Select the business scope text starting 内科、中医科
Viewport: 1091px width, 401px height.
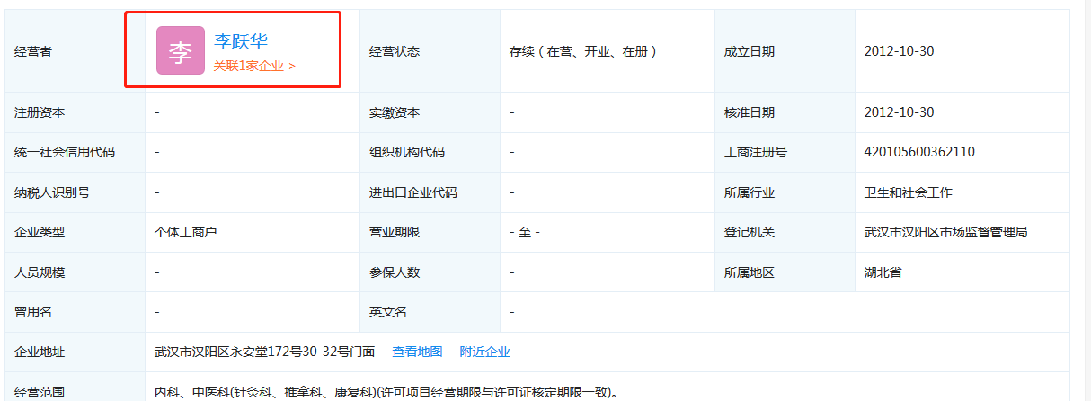(386, 392)
